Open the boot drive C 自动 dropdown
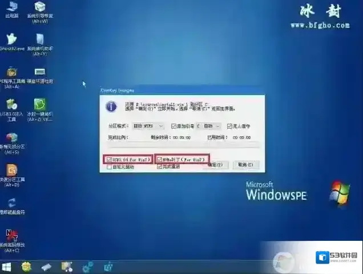The width and height of the screenshot is (363, 274). (209, 126)
